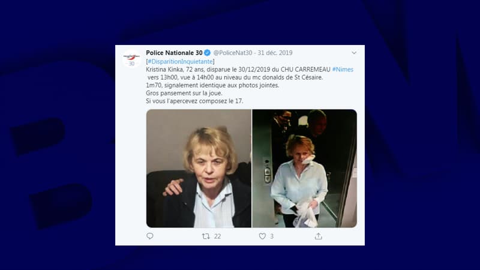Click the @PoliceNat30 handle
The image size is (480, 270).
click(233, 53)
